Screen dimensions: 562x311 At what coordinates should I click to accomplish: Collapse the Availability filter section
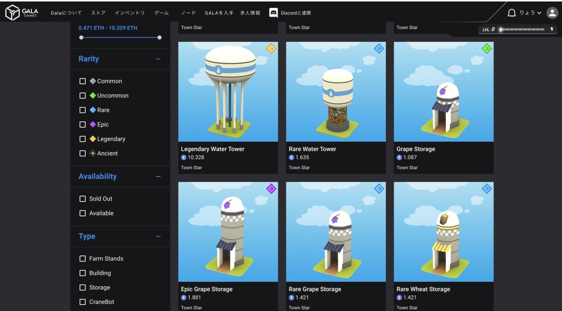click(158, 176)
